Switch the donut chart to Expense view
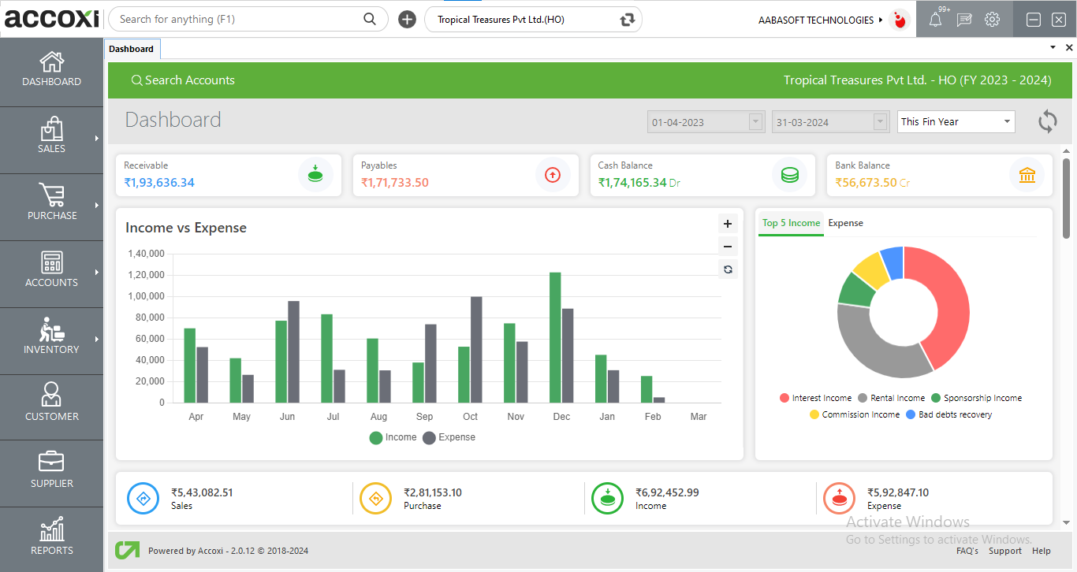Image resolution: width=1077 pixels, height=572 pixels. [x=845, y=223]
